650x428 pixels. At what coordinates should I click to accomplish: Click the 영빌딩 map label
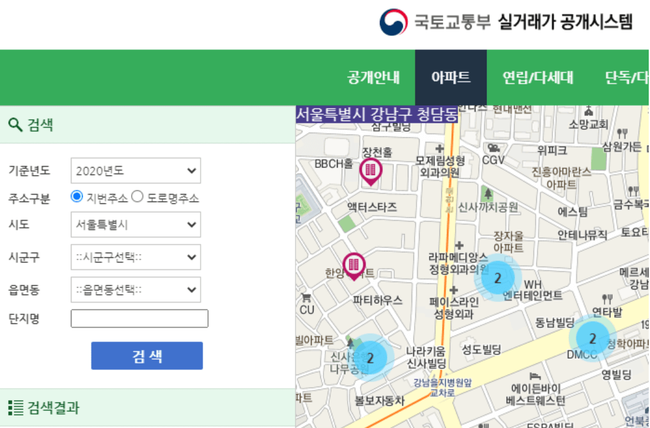[616, 375]
